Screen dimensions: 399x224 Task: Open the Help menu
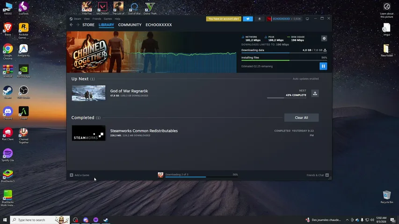tap(117, 19)
